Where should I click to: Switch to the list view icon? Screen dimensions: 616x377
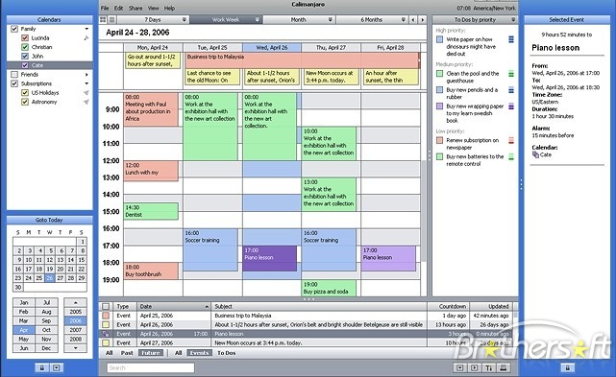pos(112,19)
